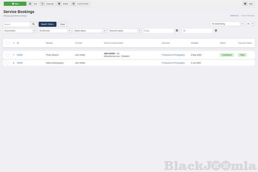Open the Help button
The height and width of the screenshot is (172, 258).
(248, 4)
